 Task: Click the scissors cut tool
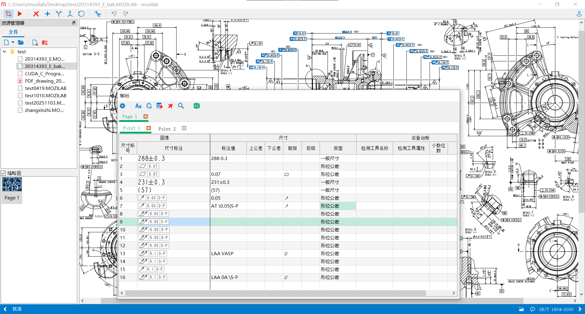(97, 14)
